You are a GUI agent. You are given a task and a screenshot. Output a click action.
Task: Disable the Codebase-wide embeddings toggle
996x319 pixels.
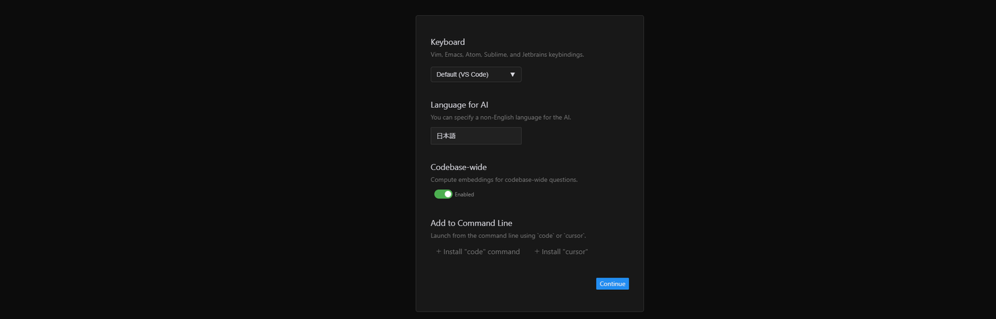(x=443, y=194)
